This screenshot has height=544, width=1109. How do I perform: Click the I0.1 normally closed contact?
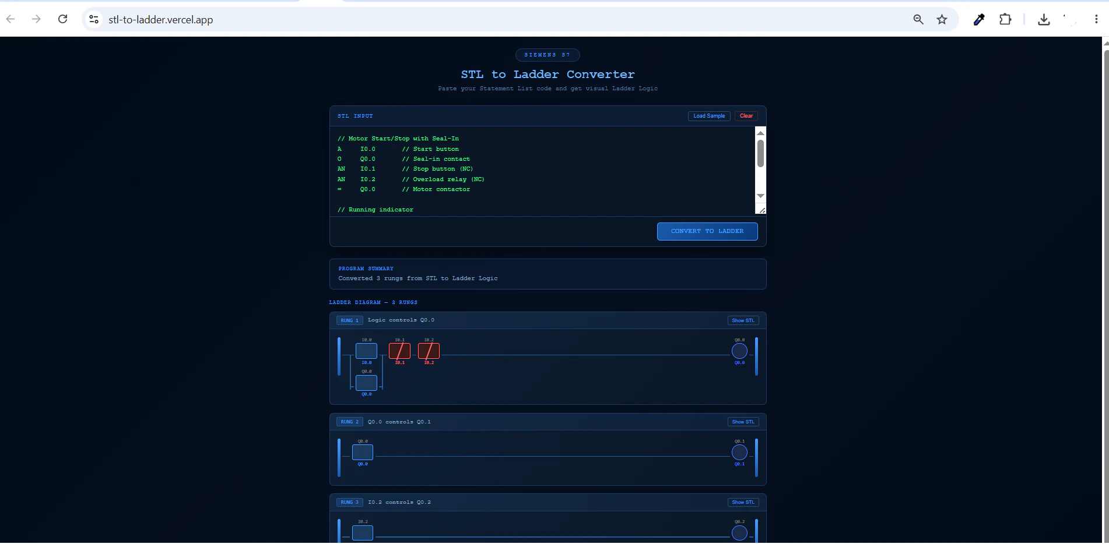(x=399, y=351)
